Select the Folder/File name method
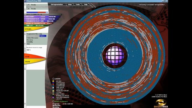This screenshot has height=108, width=192. (x=32, y=38)
